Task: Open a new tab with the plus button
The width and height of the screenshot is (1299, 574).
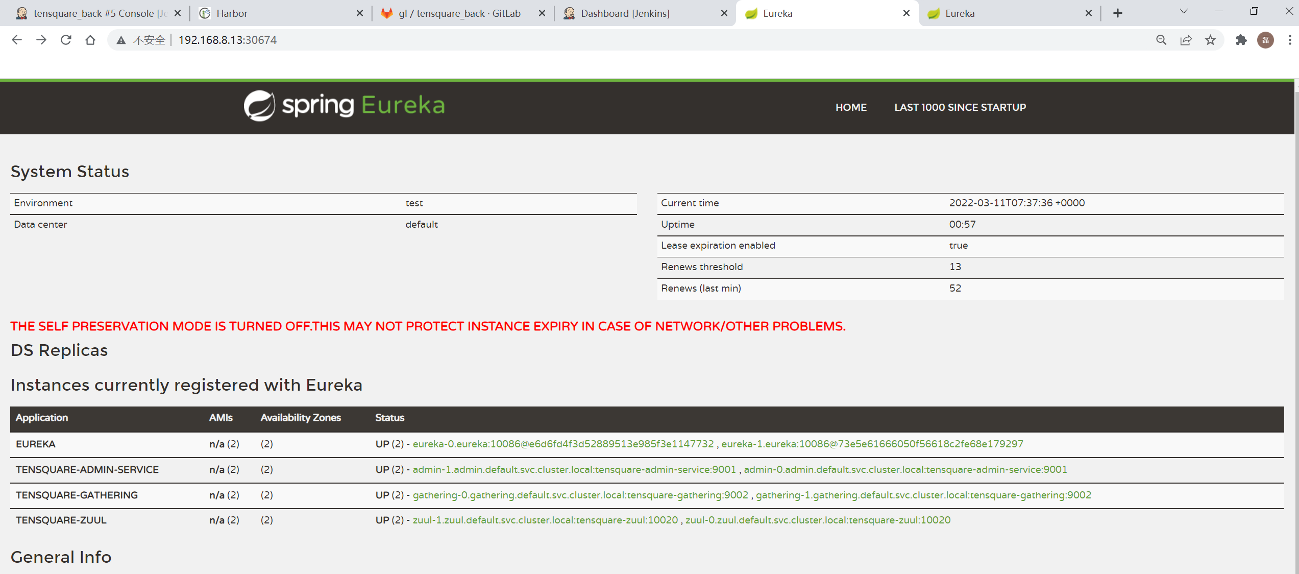Action: point(1118,13)
